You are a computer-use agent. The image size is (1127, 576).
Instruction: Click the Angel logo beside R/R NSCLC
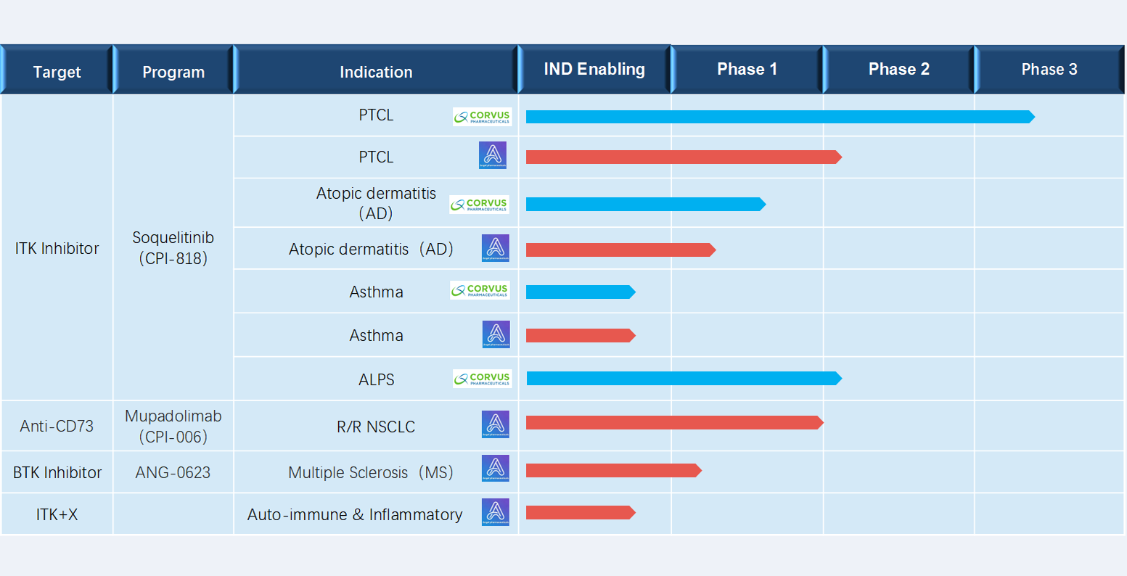[x=496, y=424]
